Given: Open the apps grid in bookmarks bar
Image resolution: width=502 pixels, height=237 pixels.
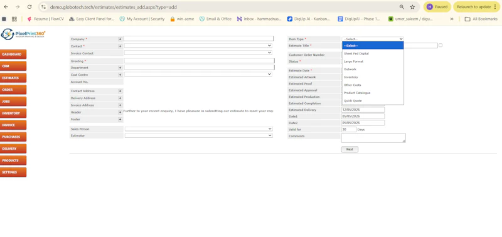Looking at the screenshot, I should (x=14, y=19).
